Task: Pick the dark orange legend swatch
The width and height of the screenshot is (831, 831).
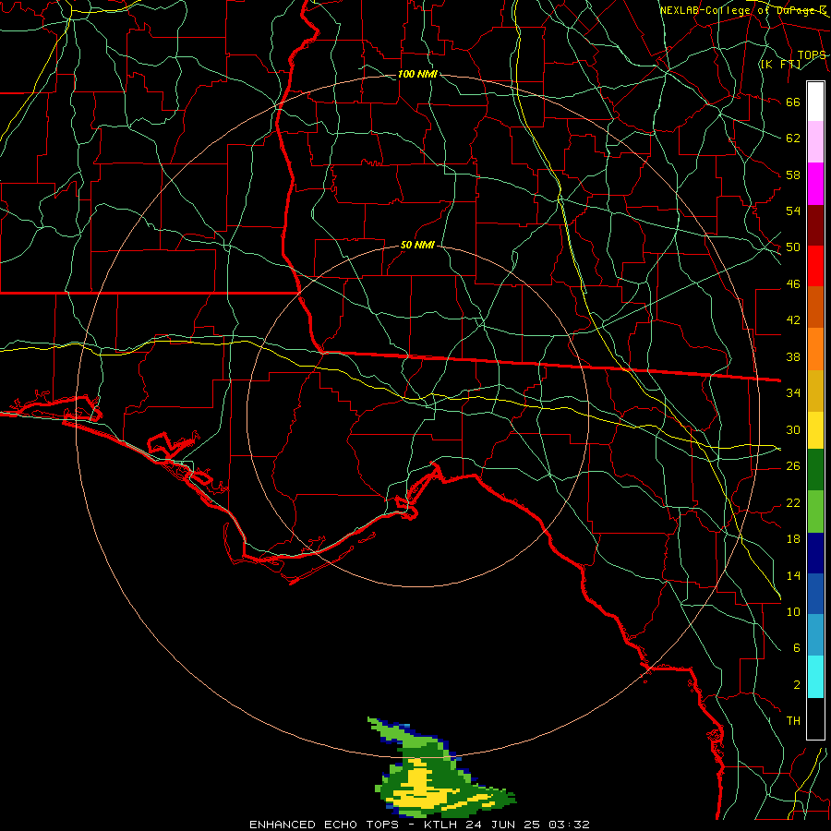Action: click(x=815, y=307)
